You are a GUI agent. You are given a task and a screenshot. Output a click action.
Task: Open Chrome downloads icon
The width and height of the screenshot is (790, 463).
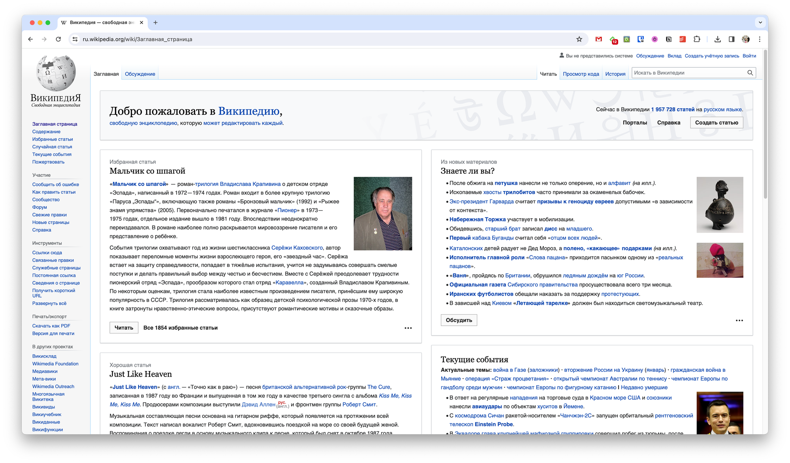[718, 39]
